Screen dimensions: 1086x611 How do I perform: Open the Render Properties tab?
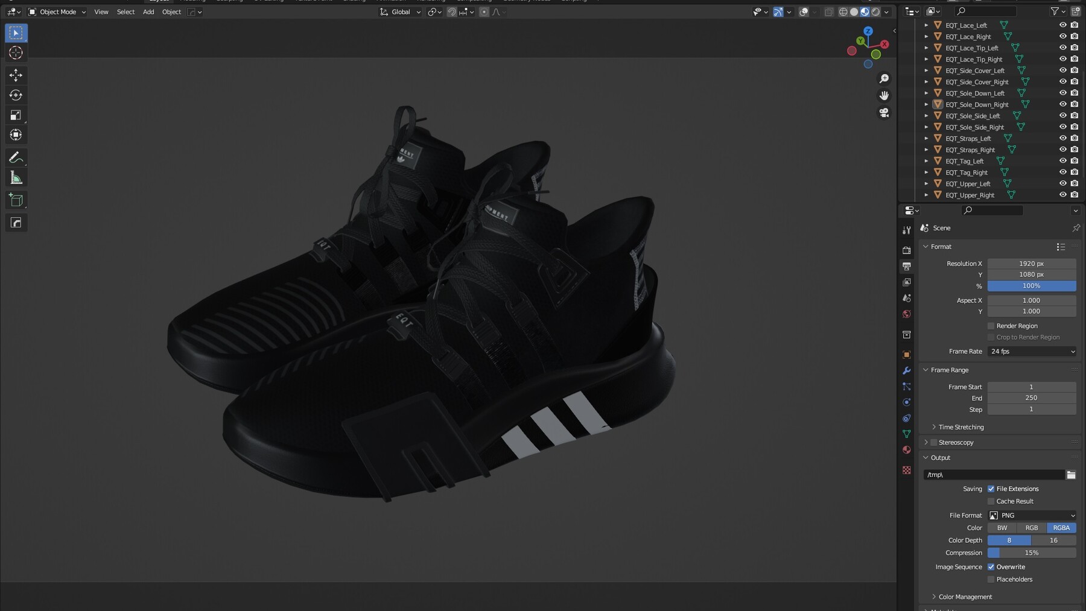coord(907,250)
